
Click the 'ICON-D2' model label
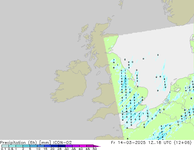pos(62,143)
